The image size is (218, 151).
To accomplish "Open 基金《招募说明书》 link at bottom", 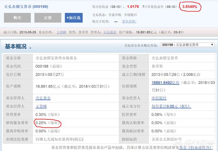I will pos(196,148).
